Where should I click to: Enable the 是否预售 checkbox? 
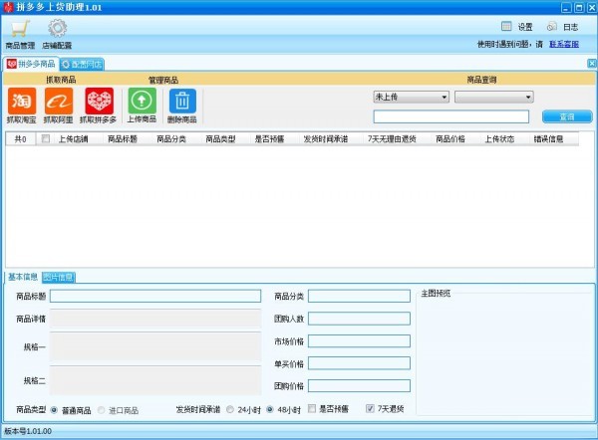pyautogui.click(x=312, y=409)
